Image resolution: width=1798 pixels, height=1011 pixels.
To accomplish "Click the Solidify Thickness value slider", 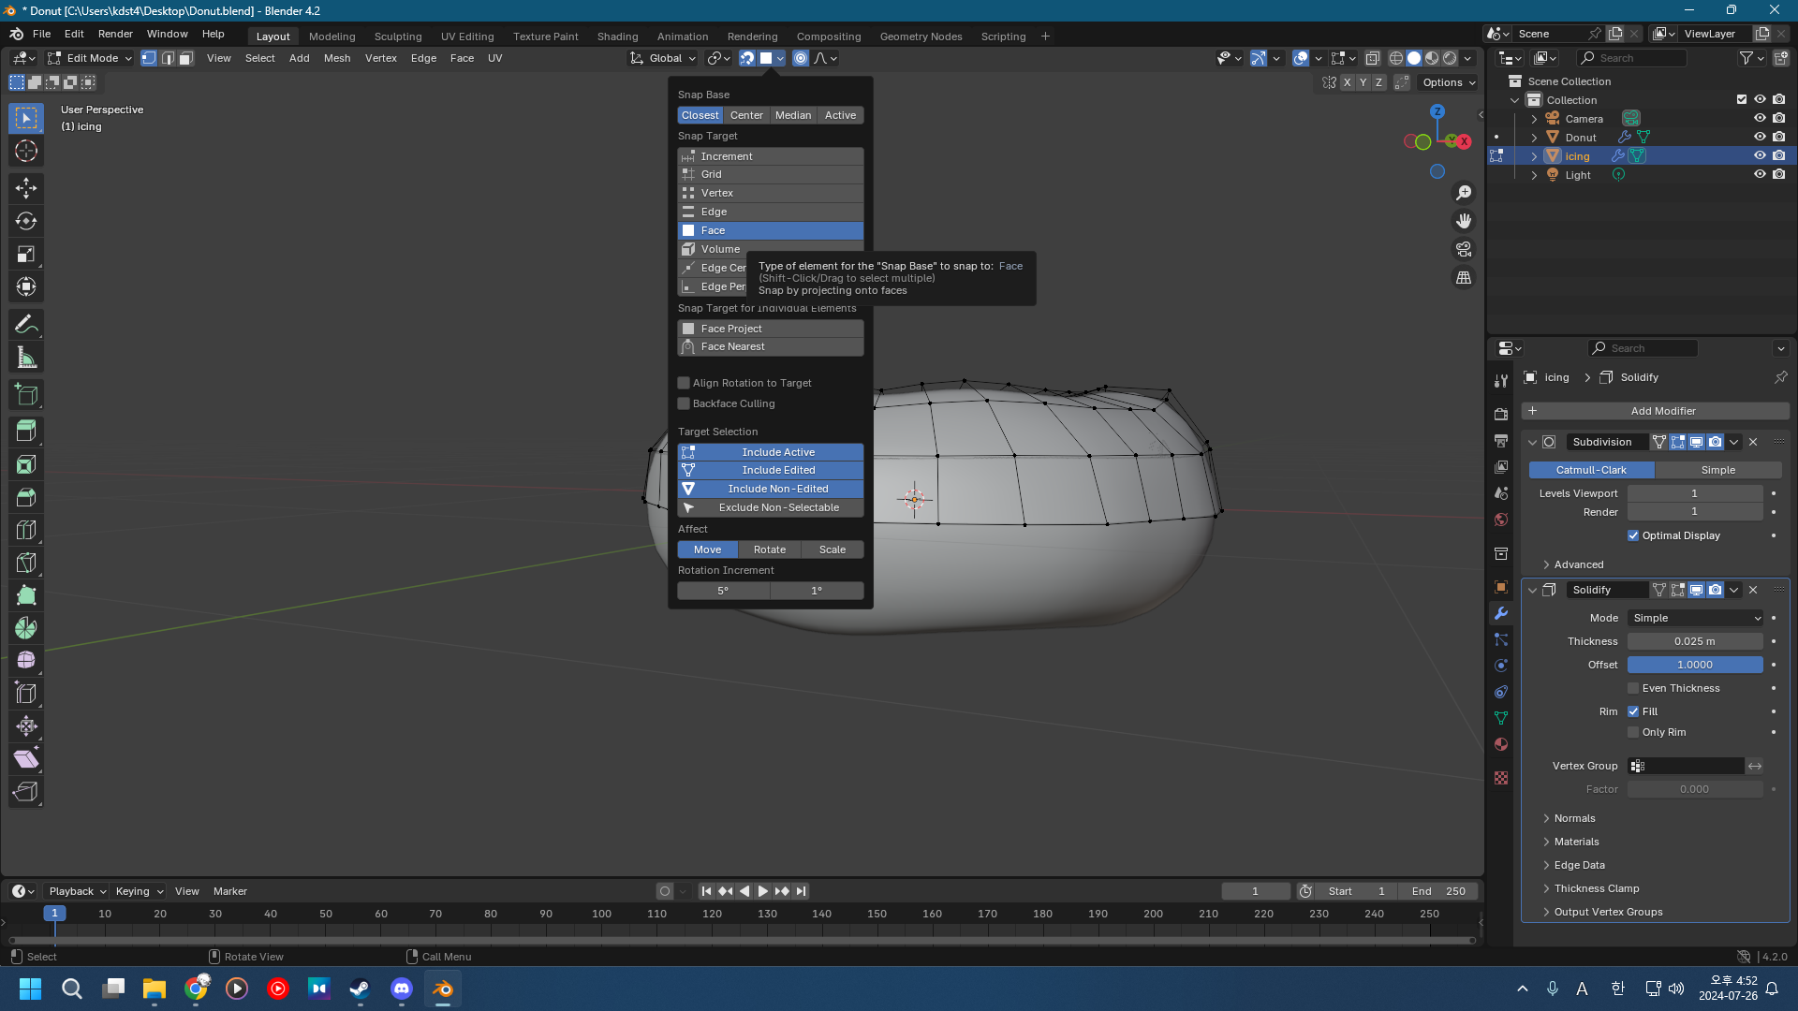I will pyautogui.click(x=1694, y=641).
